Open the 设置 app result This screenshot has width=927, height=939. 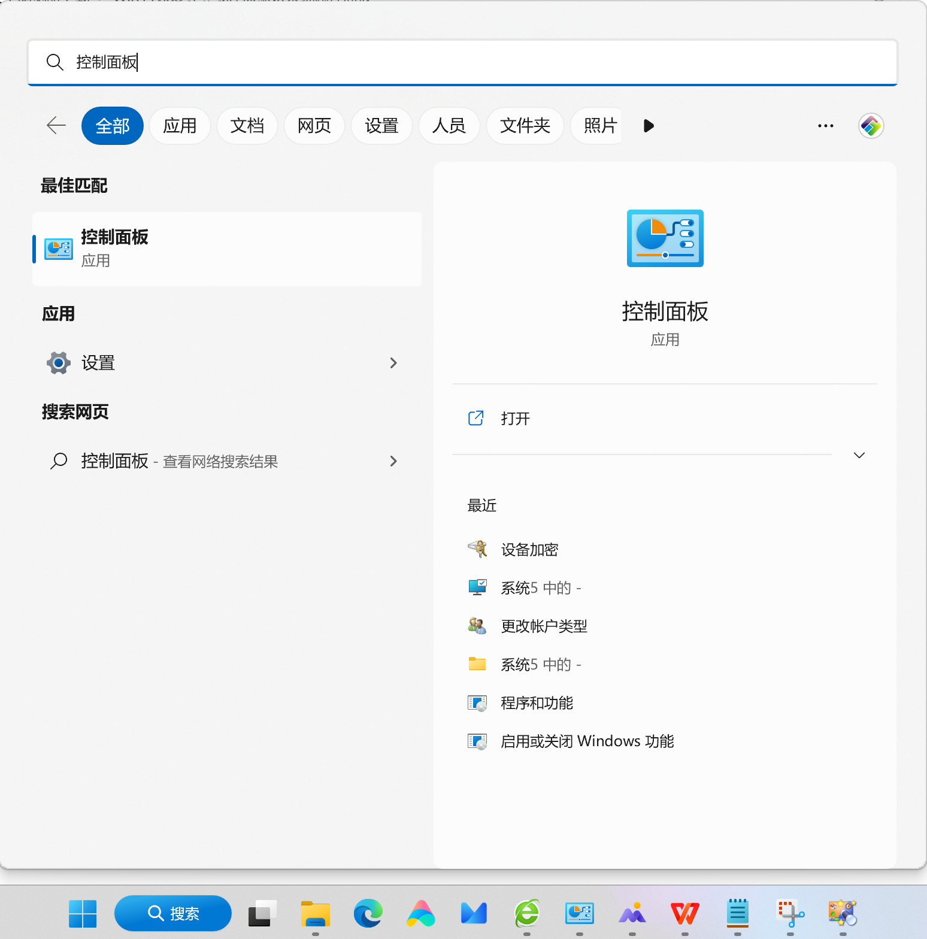[x=227, y=363]
